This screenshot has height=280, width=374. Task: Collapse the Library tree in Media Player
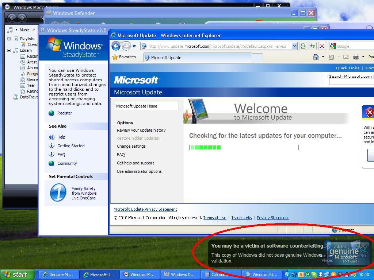[9, 50]
